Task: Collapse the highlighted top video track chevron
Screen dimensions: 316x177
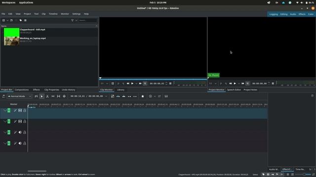Action: [5, 110]
